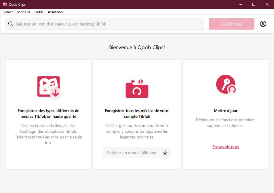Click the account backup folder icon
The image size is (274, 193).
pos(137,87)
